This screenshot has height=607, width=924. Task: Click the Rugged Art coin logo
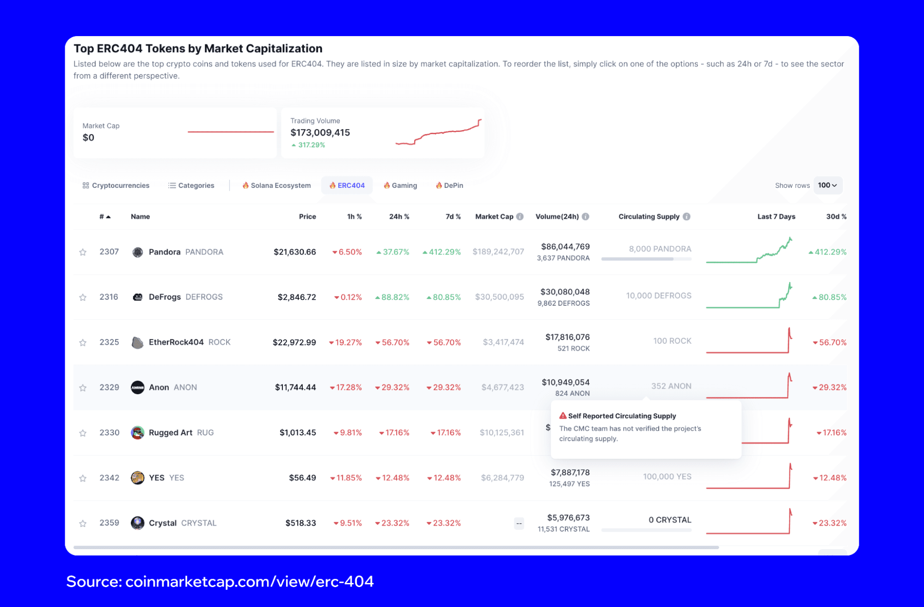[137, 433]
